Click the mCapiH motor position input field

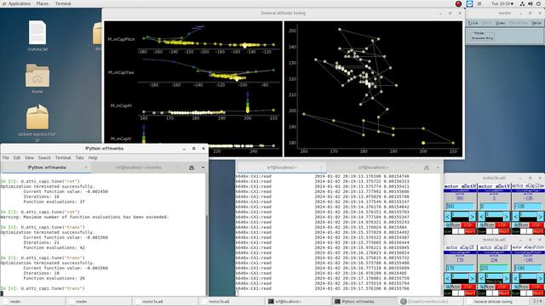(x=460, y=269)
